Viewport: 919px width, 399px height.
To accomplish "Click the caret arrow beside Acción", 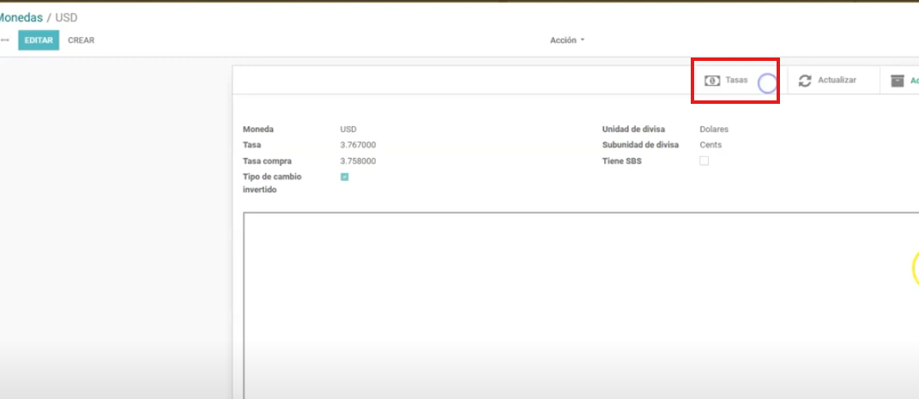I will click(583, 40).
